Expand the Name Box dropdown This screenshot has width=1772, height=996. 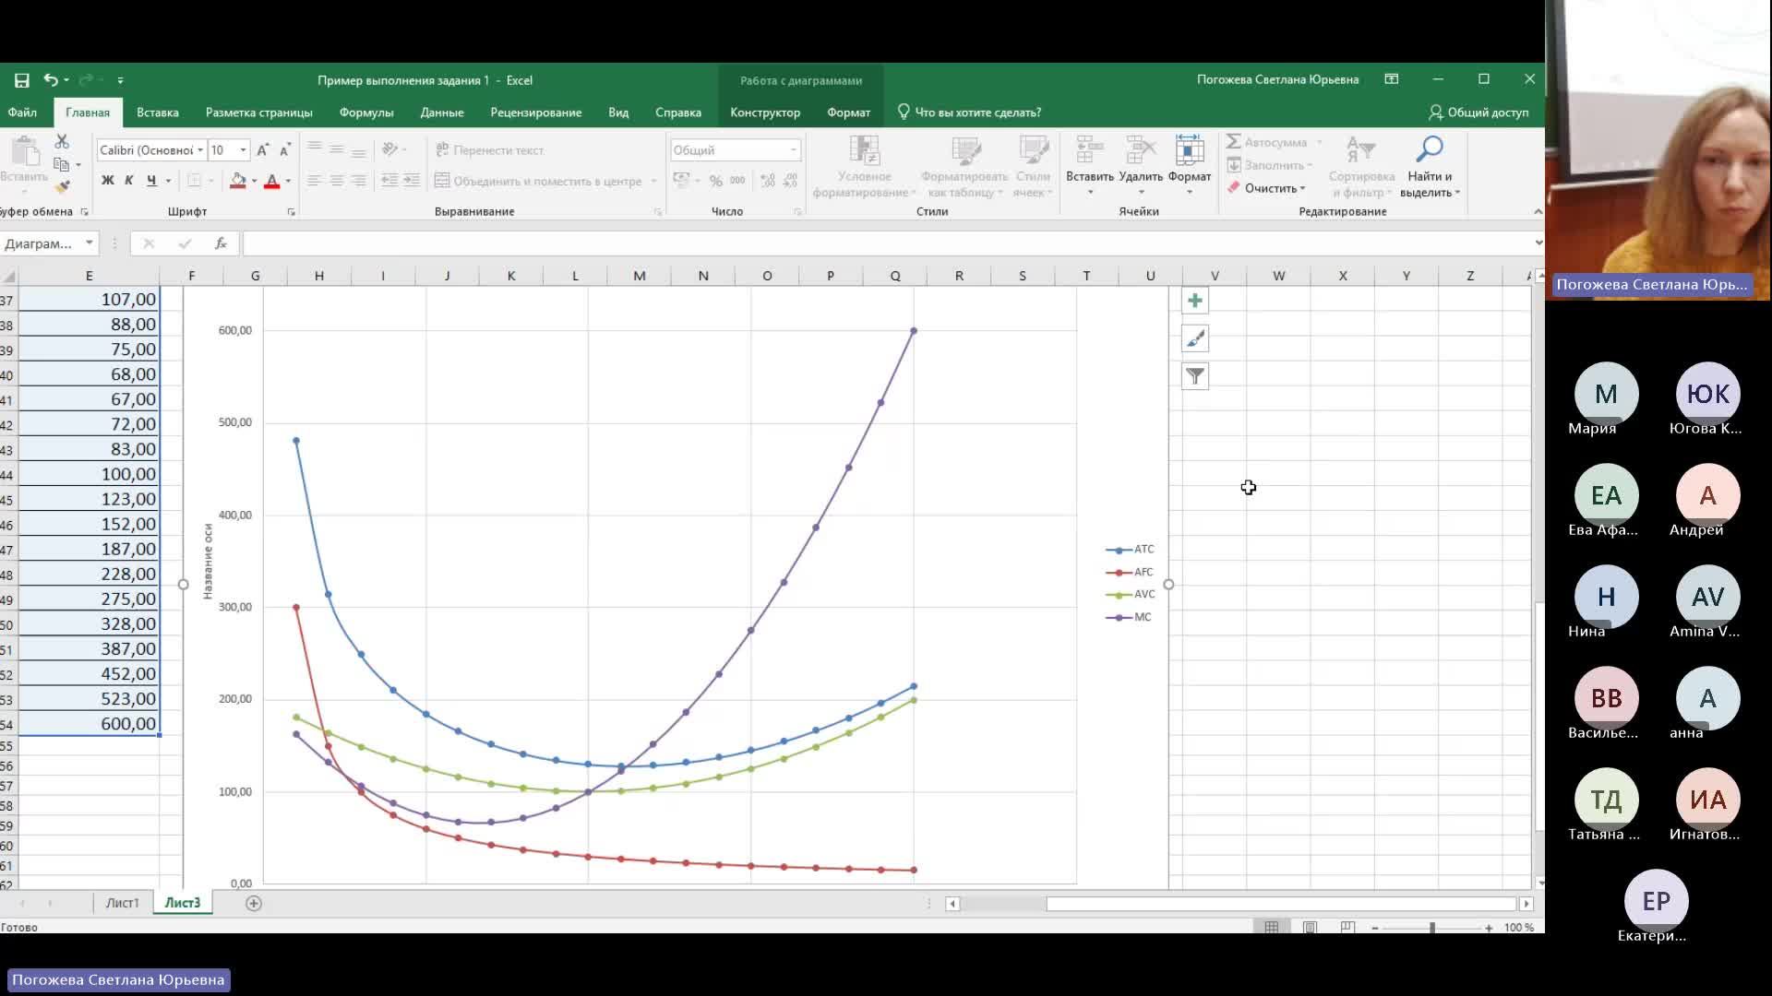[x=89, y=243]
